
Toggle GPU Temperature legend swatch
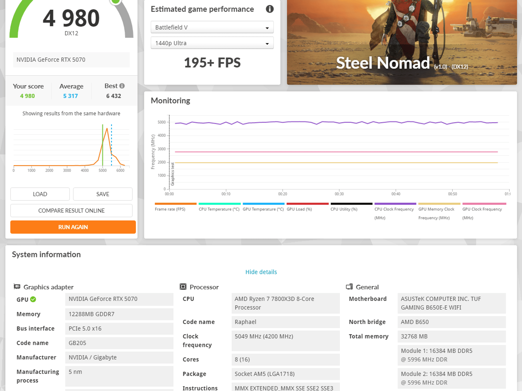click(264, 204)
